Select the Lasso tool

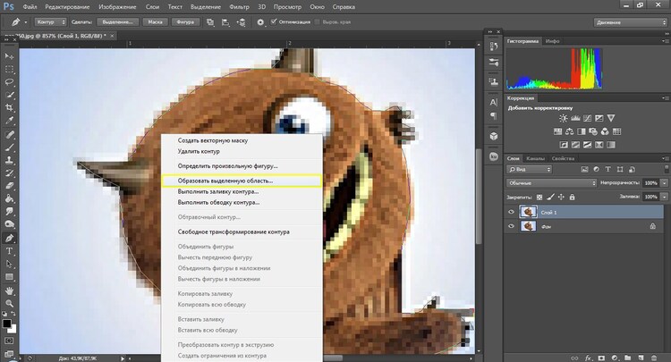point(9,82)
